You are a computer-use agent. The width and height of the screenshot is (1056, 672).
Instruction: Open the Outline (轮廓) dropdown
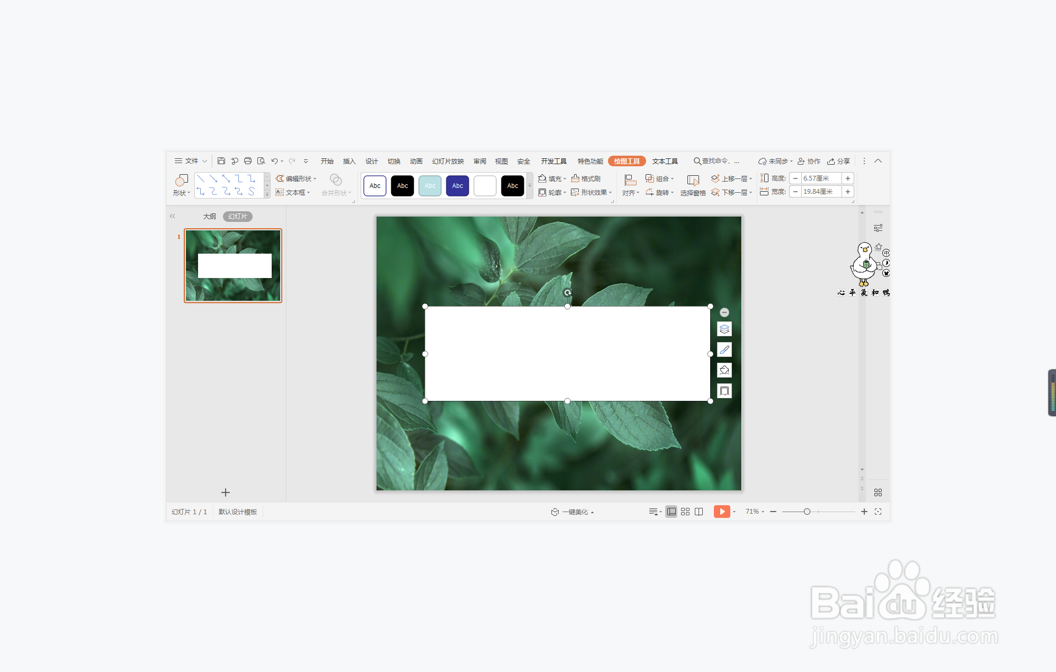click(x=552, y=192)
